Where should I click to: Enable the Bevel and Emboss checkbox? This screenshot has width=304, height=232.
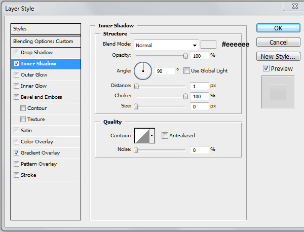point(17,97)
